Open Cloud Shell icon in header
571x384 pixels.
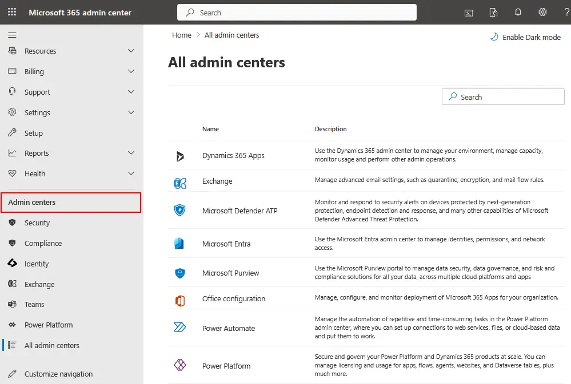[x=469, y=13]
